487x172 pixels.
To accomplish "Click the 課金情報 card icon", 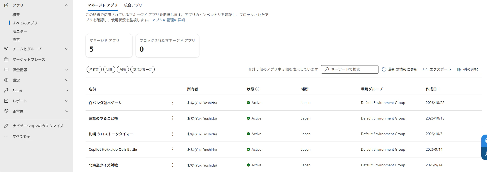I will [x=6, y=70].
